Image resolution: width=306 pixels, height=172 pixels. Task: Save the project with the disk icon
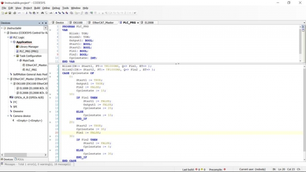[x=10, y=13]
